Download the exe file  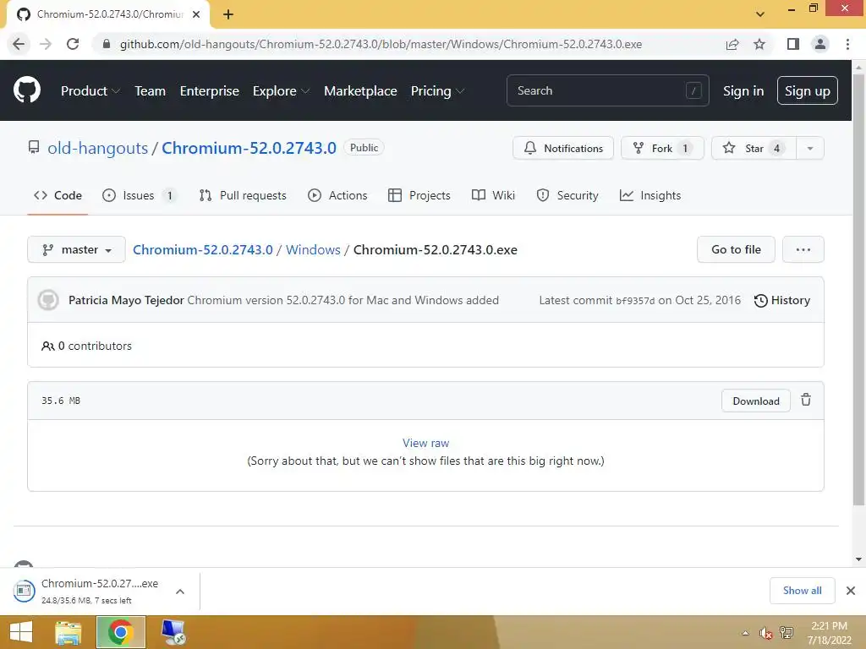(x=755, y=401)
